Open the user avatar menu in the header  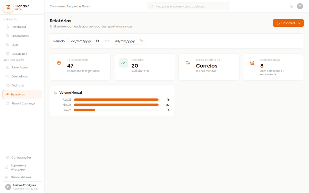tap(300, 6)
